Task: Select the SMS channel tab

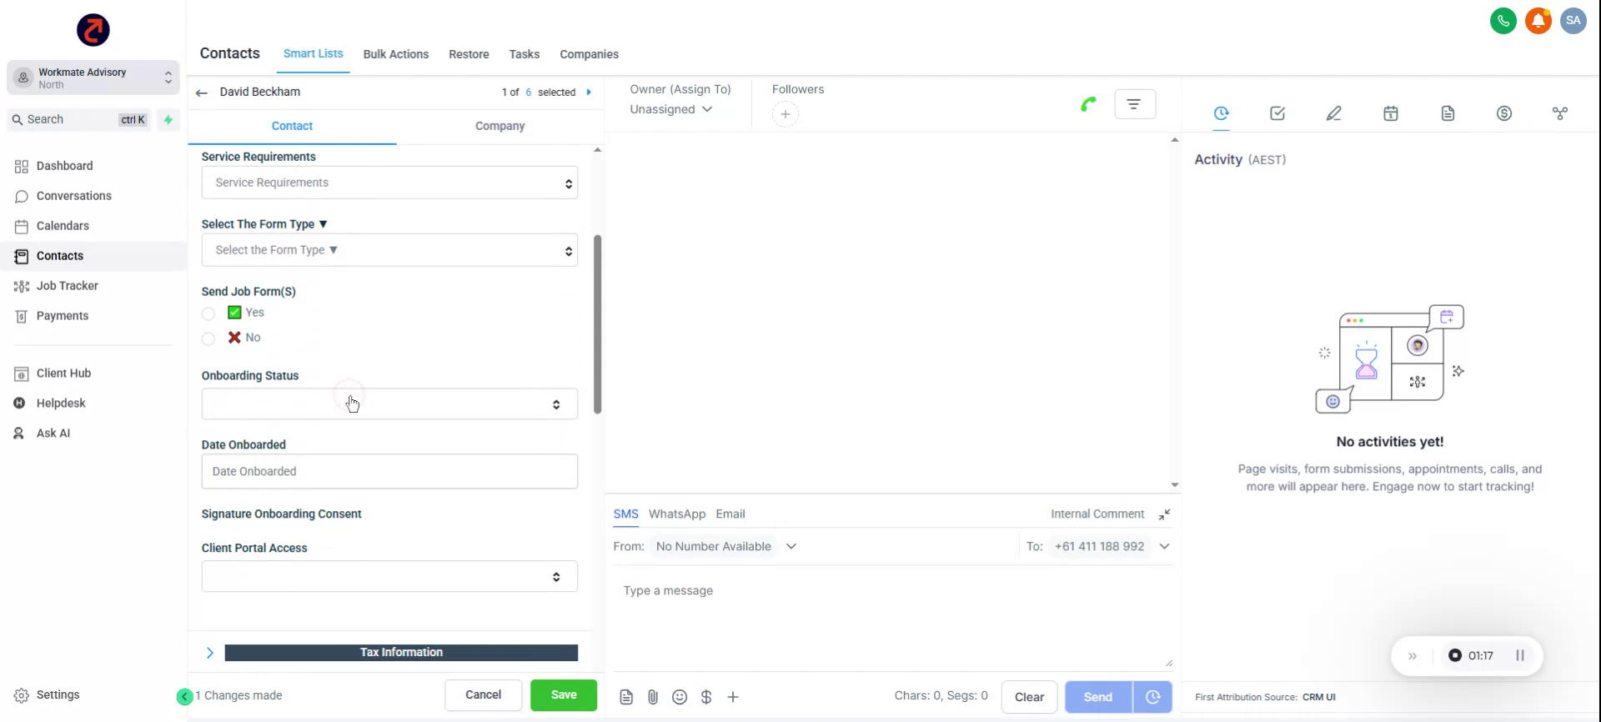Action: tap(626, 514)
